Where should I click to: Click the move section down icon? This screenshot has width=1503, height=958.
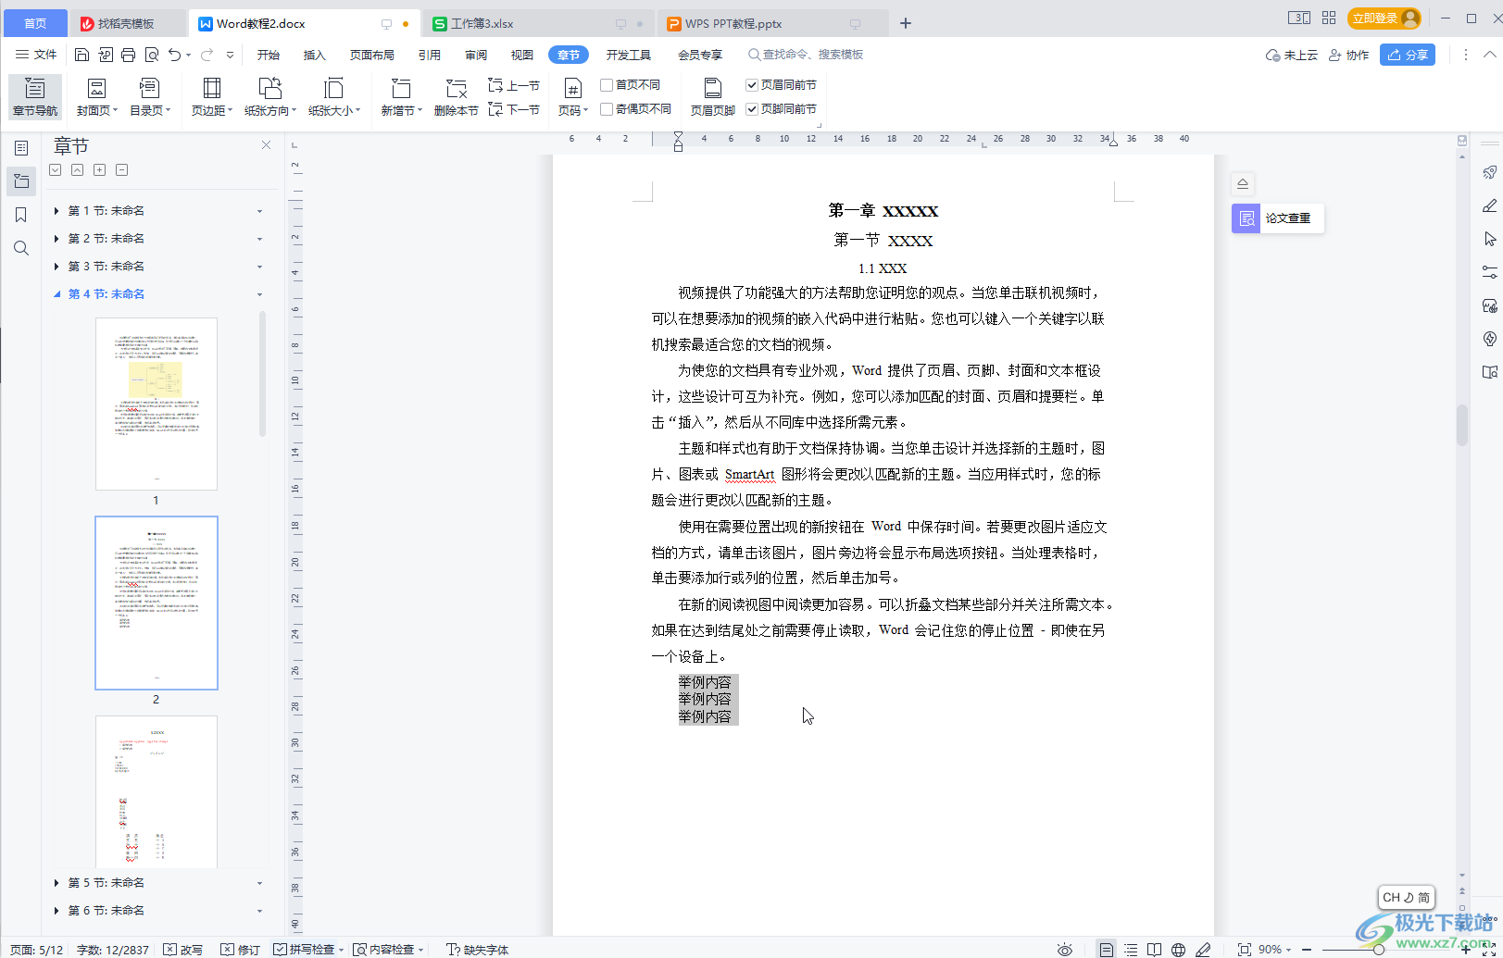click(x=56, y=170)
